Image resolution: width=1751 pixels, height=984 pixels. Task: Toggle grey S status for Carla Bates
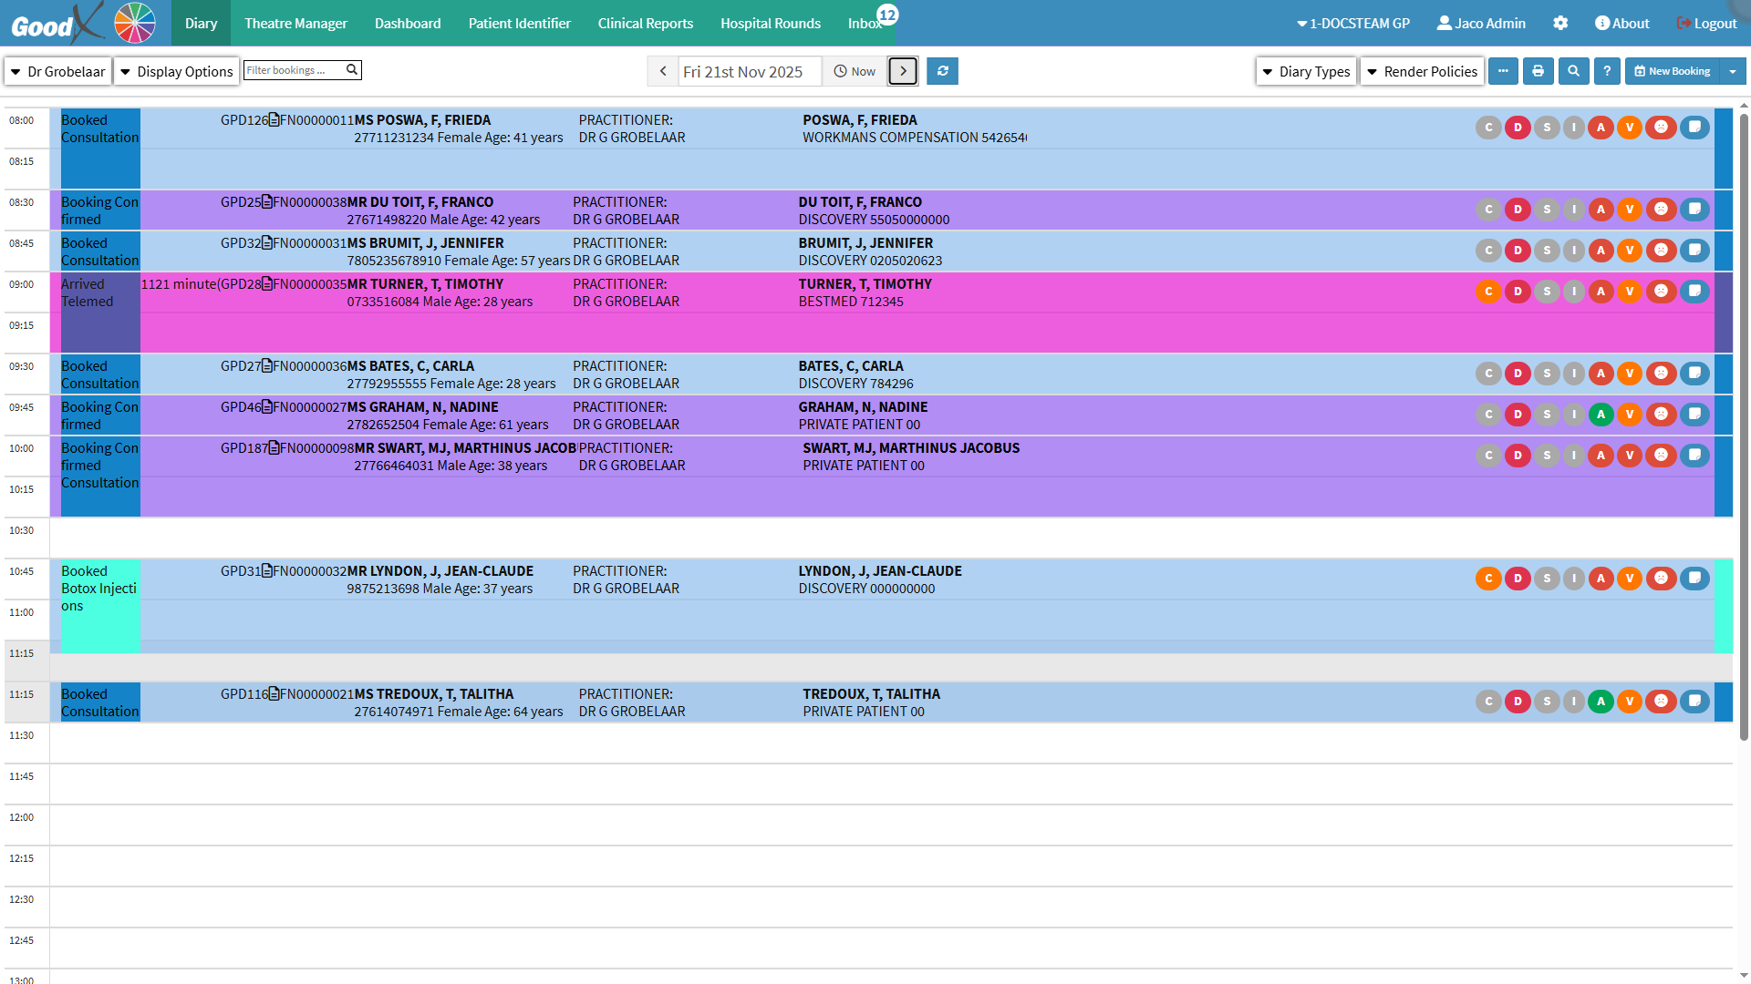[x=1547, y=374]
